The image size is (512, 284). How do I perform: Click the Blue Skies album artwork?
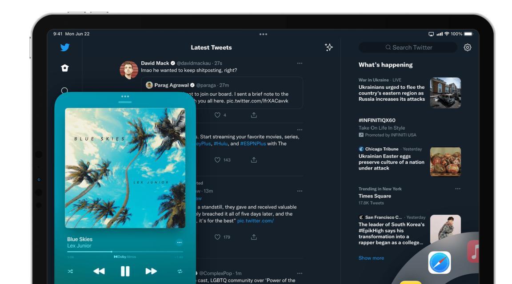click(x=125, y=168)
